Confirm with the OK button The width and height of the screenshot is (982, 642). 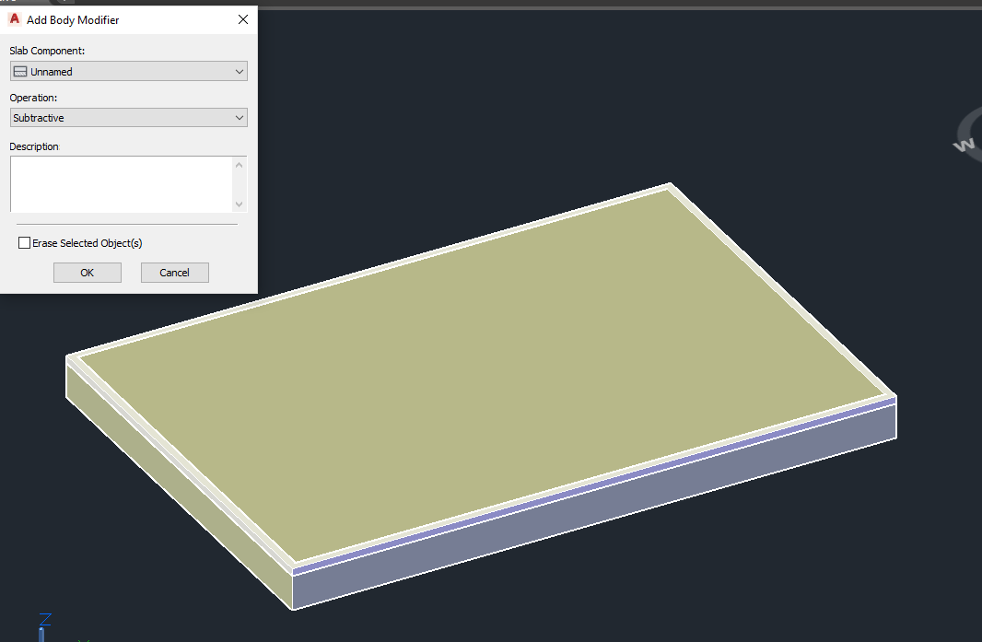(87, 272)
